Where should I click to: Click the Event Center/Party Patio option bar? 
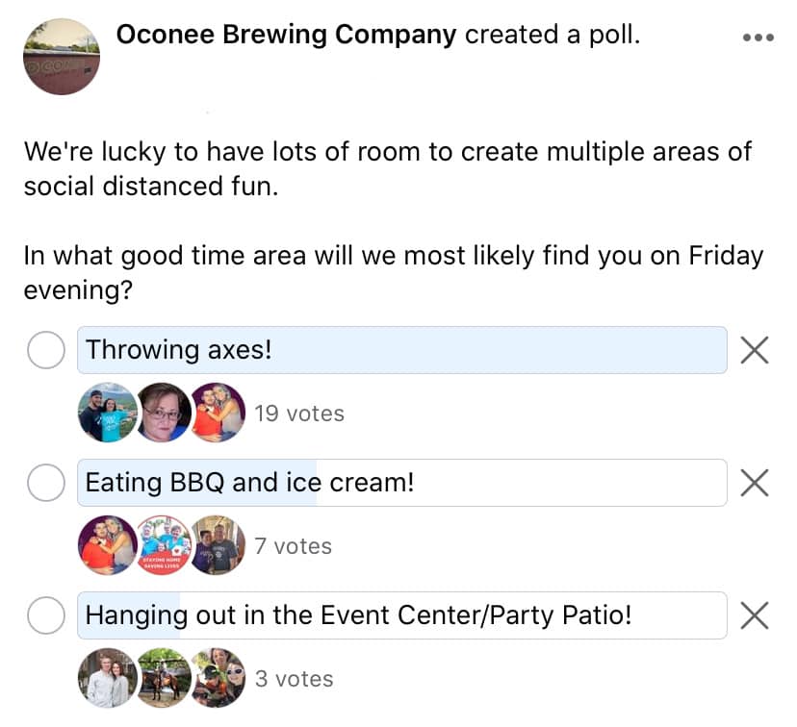(402, 615)
